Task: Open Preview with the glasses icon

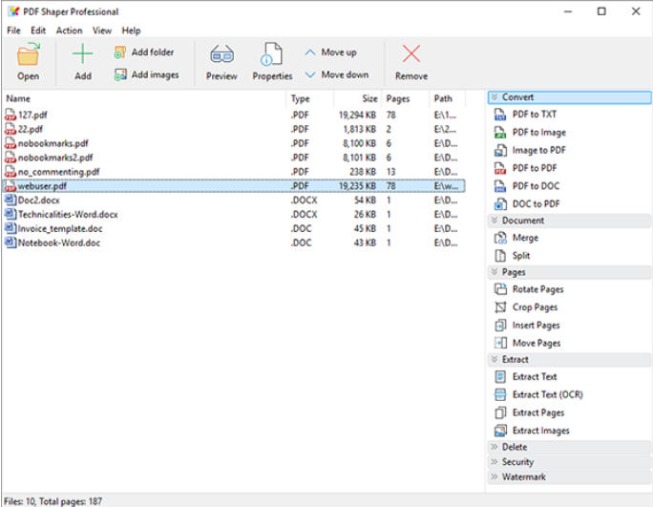Action: 221,54
